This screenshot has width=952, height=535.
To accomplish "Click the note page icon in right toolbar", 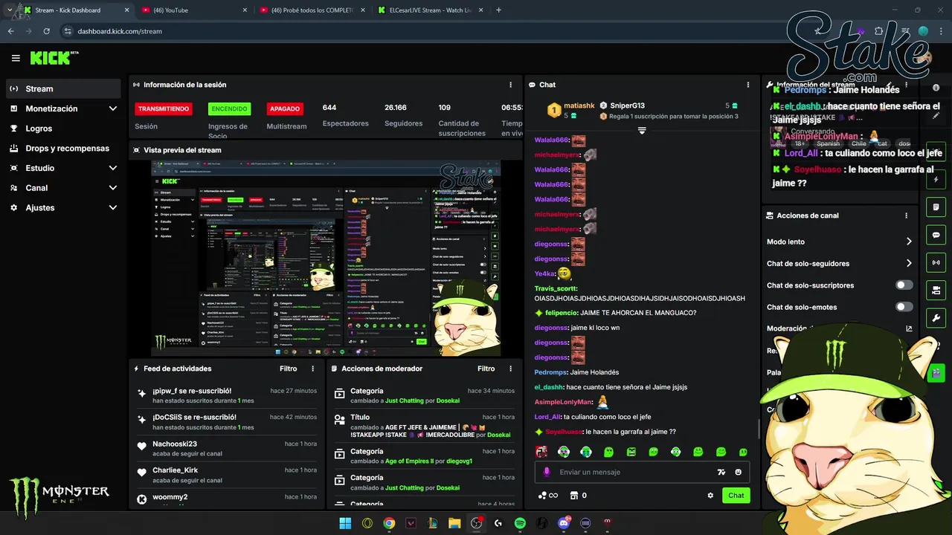I will 936,207.
